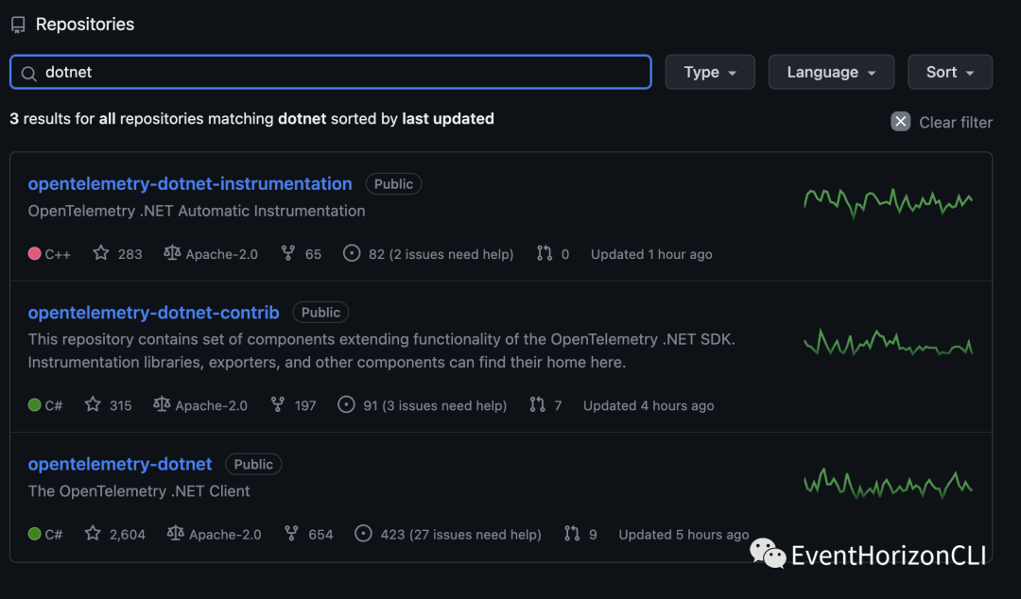Click the Apache-2.0 license scale icon on opentelemetry-dotnet-contrib
Screen dimensions: 1021x599
coord(162,404)
